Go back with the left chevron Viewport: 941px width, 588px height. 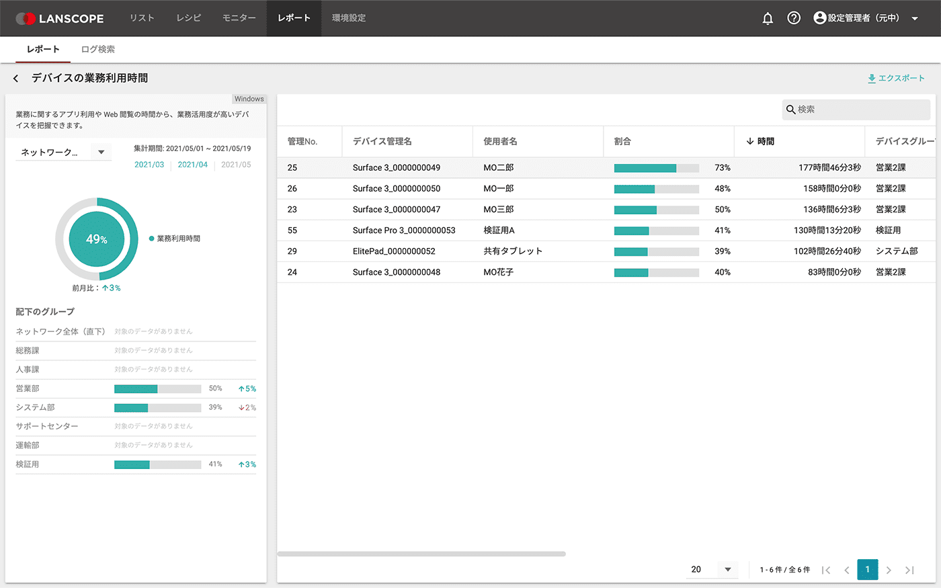pyautogui.click(x=16, y=79)
